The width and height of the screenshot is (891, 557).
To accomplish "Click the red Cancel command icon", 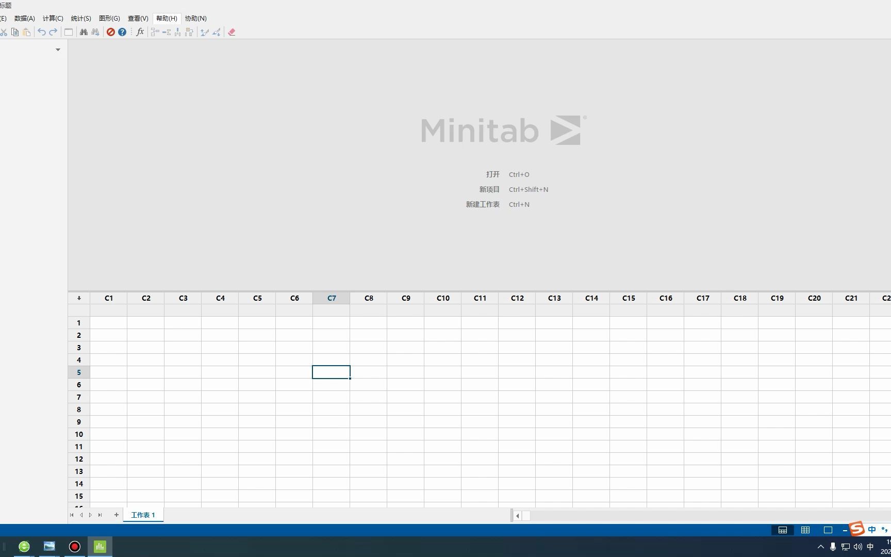I will (x=110, y=32).
